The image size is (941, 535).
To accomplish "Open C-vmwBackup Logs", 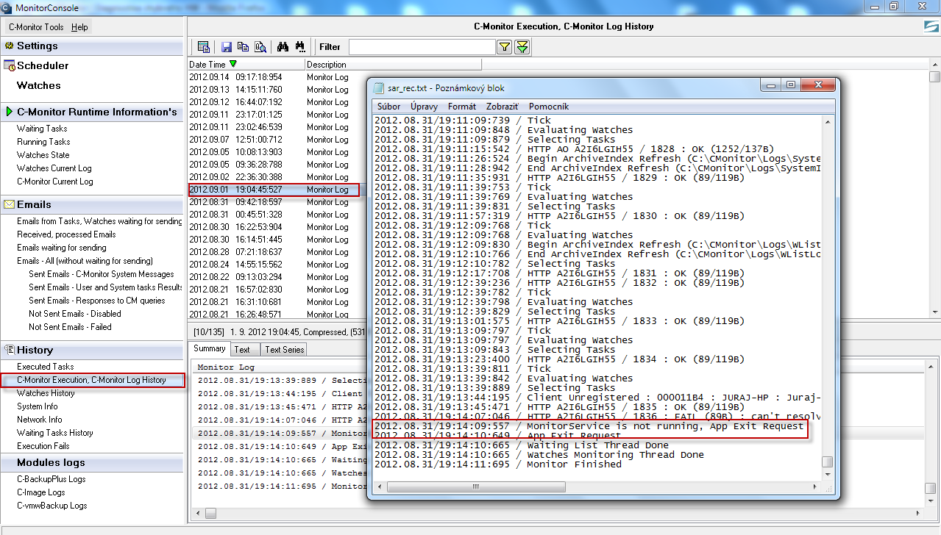I will pyautogui.click(x=52, y=506).
